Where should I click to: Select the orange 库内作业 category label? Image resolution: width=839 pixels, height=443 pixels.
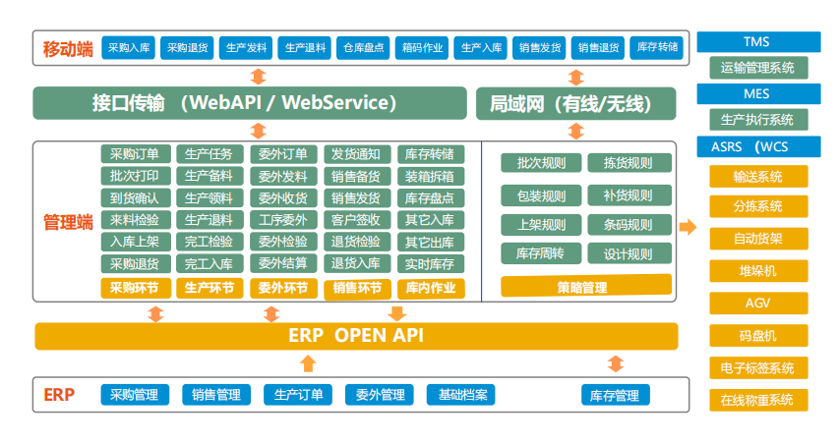430,288
